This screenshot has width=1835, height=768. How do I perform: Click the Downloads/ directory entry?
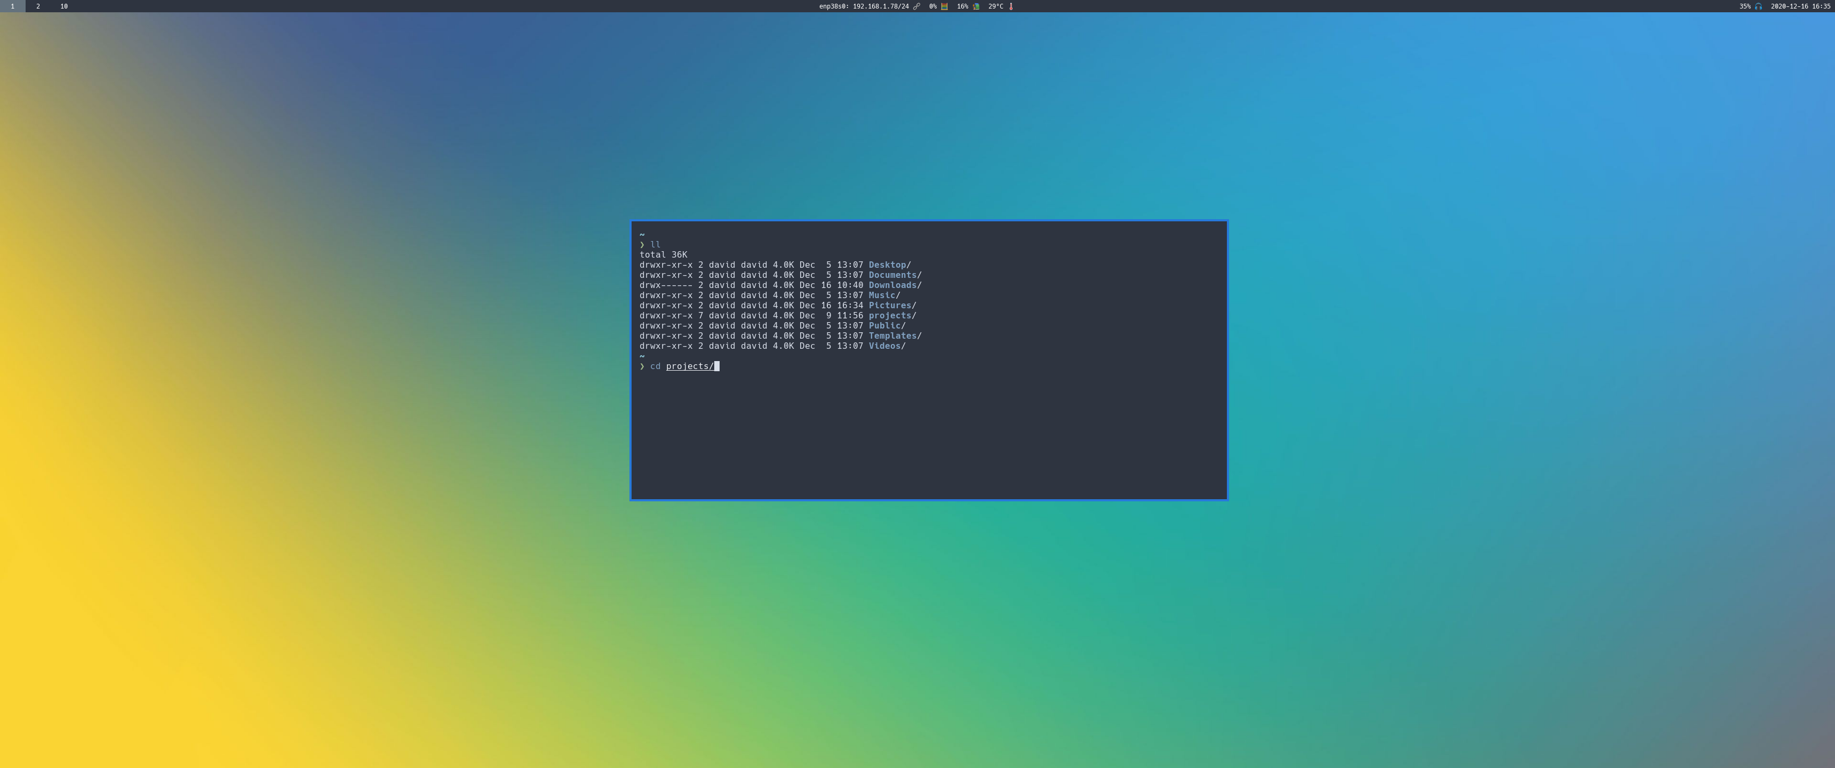pyautogui.click(x=892, y=285)
